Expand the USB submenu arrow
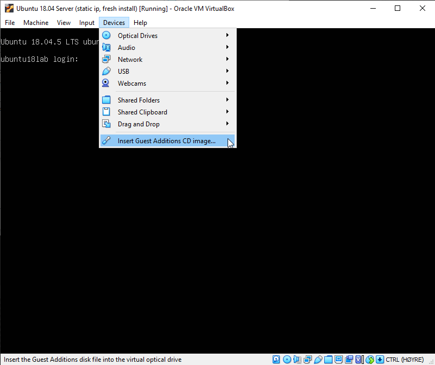 pos(228,71)
